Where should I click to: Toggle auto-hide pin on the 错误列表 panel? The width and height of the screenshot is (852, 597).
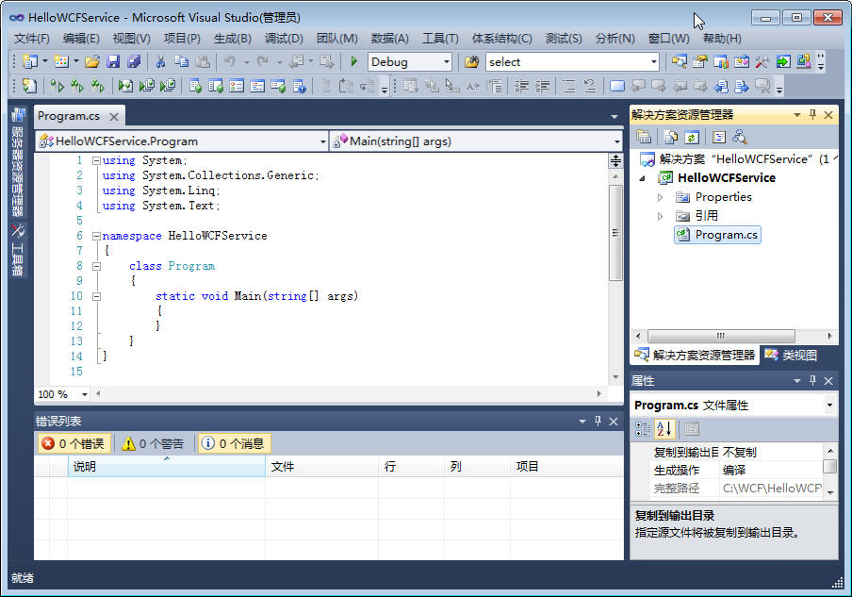pos(598,421)
